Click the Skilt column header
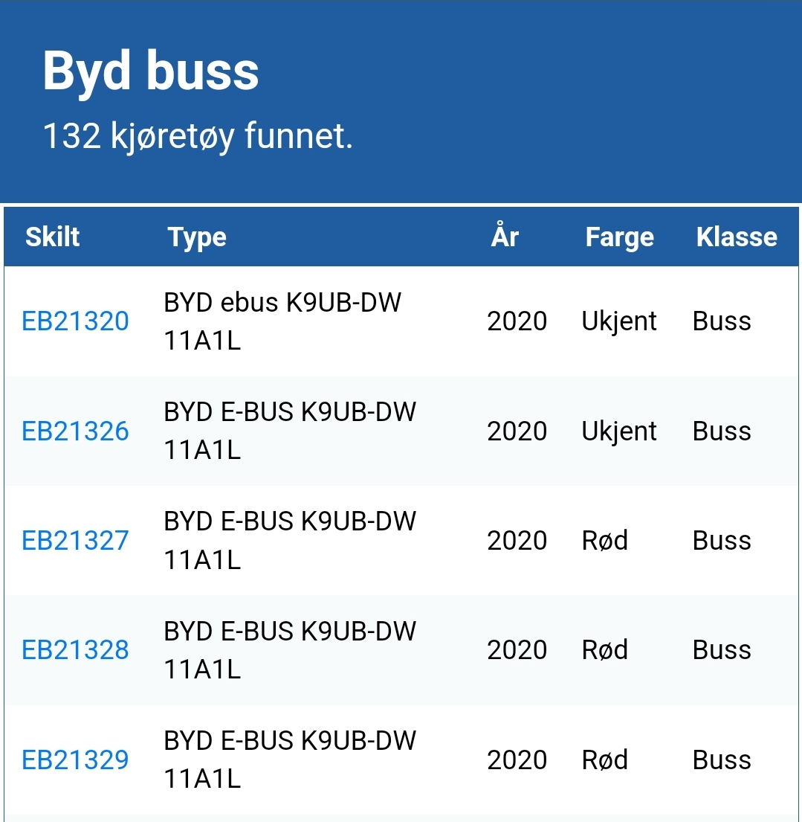This screenshot has height=822, width=802. (52, 237)
